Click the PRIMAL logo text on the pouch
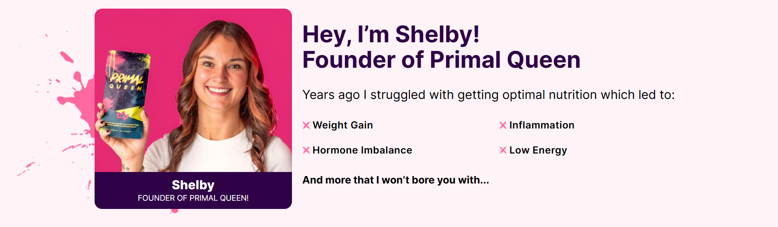 (127, 77)
